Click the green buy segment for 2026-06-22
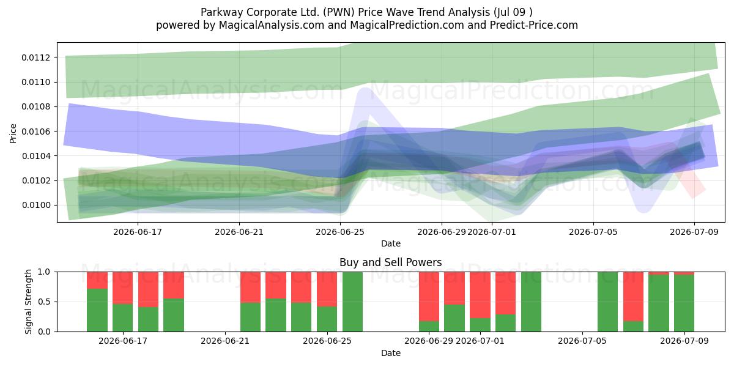This screenshot has height=367, width=734. click(250, 317)
